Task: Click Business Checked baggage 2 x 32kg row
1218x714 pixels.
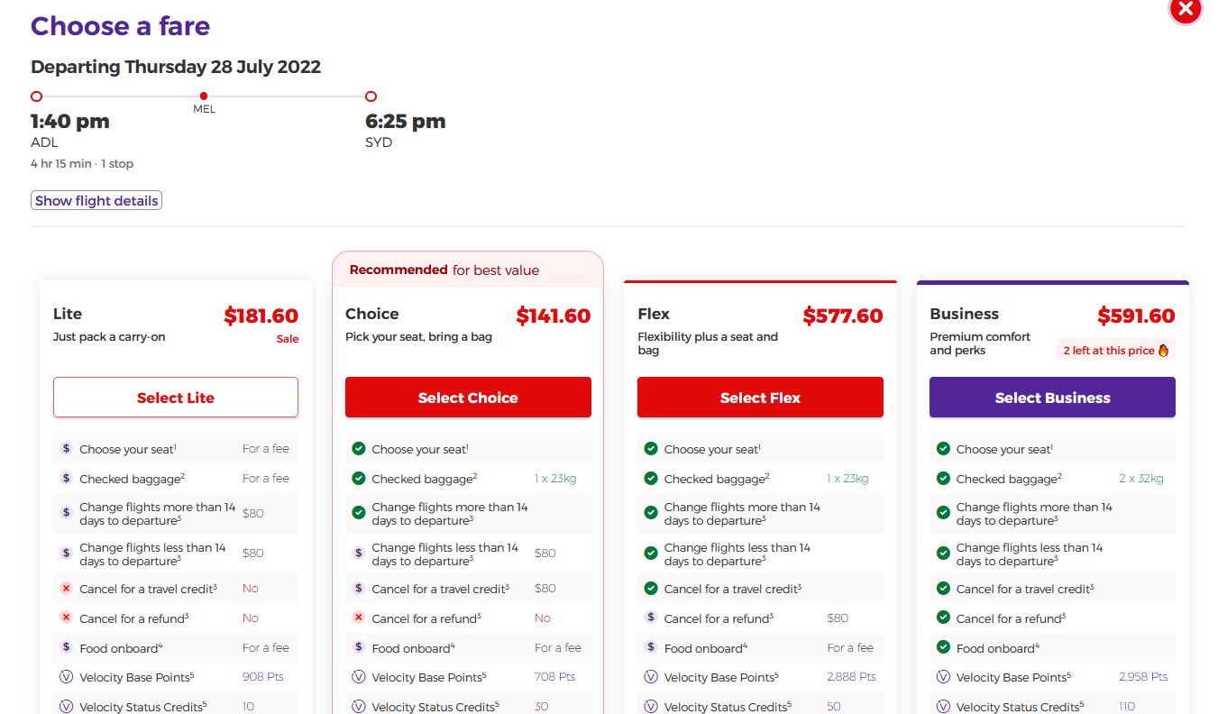Action: (1051, 479)
